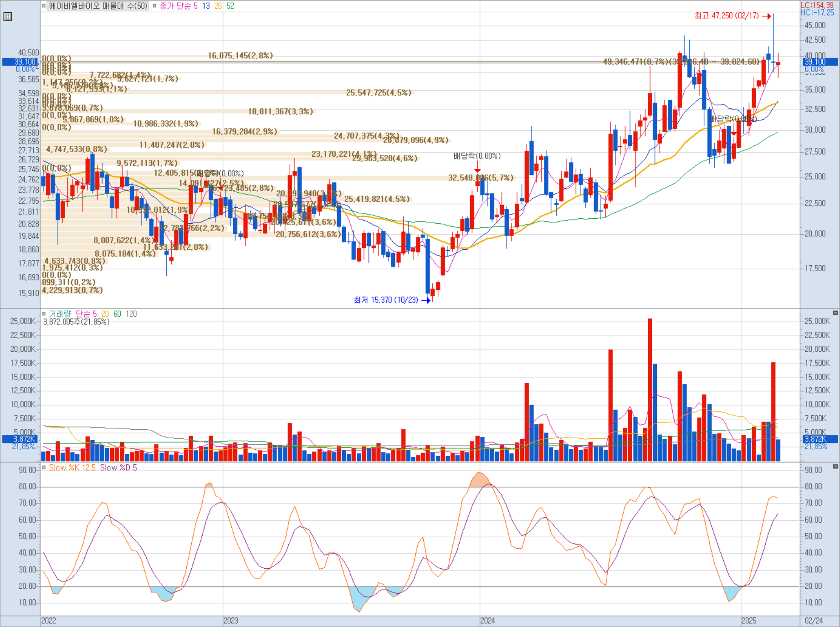Close the Slow stochastic panel corner icon
The height and width of the screenshot is (627, 840).
(x=835, y=466)
